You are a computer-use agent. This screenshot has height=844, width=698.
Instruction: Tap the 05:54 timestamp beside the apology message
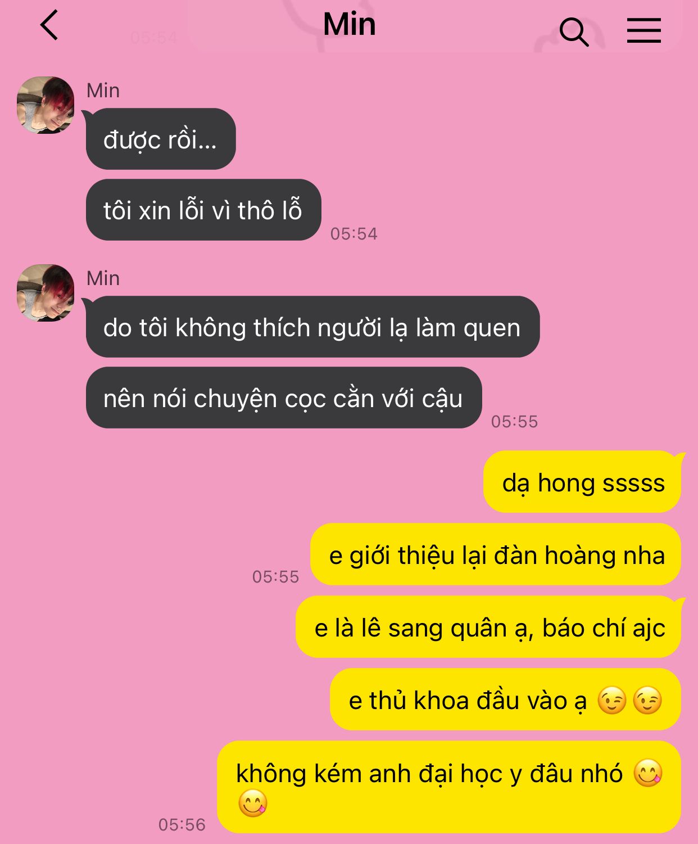tap(354, 233)
